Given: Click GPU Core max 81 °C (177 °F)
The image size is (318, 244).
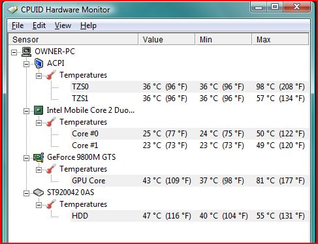Looking at the screenshot, I should pyautogui.click(x=280, y=181).
